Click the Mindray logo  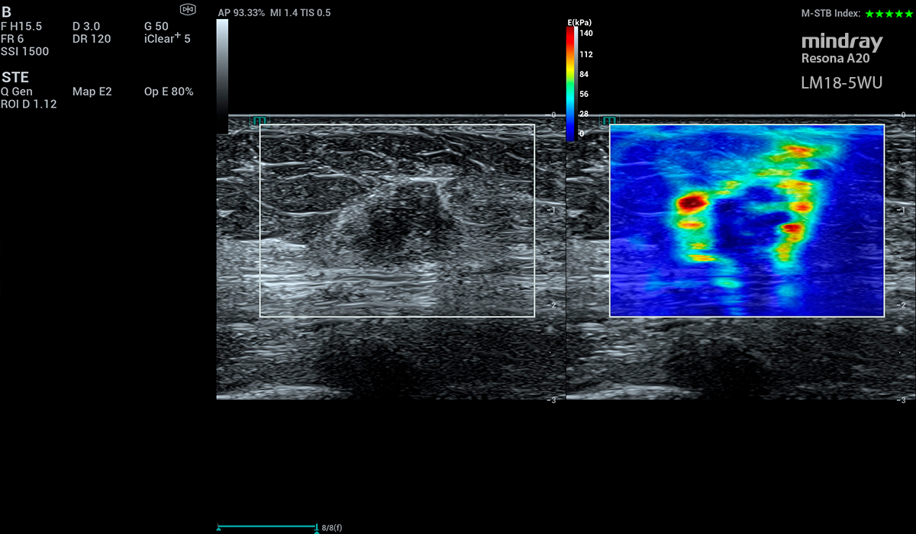click(841, 42)
